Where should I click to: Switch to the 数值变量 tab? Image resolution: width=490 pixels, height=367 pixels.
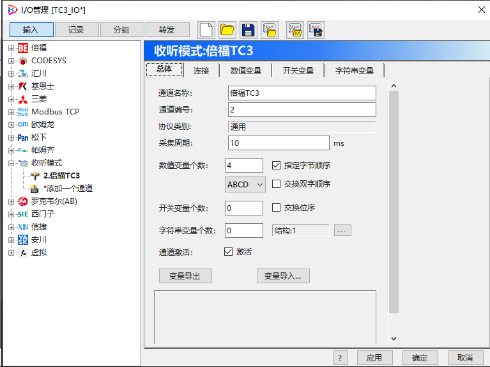246,70
